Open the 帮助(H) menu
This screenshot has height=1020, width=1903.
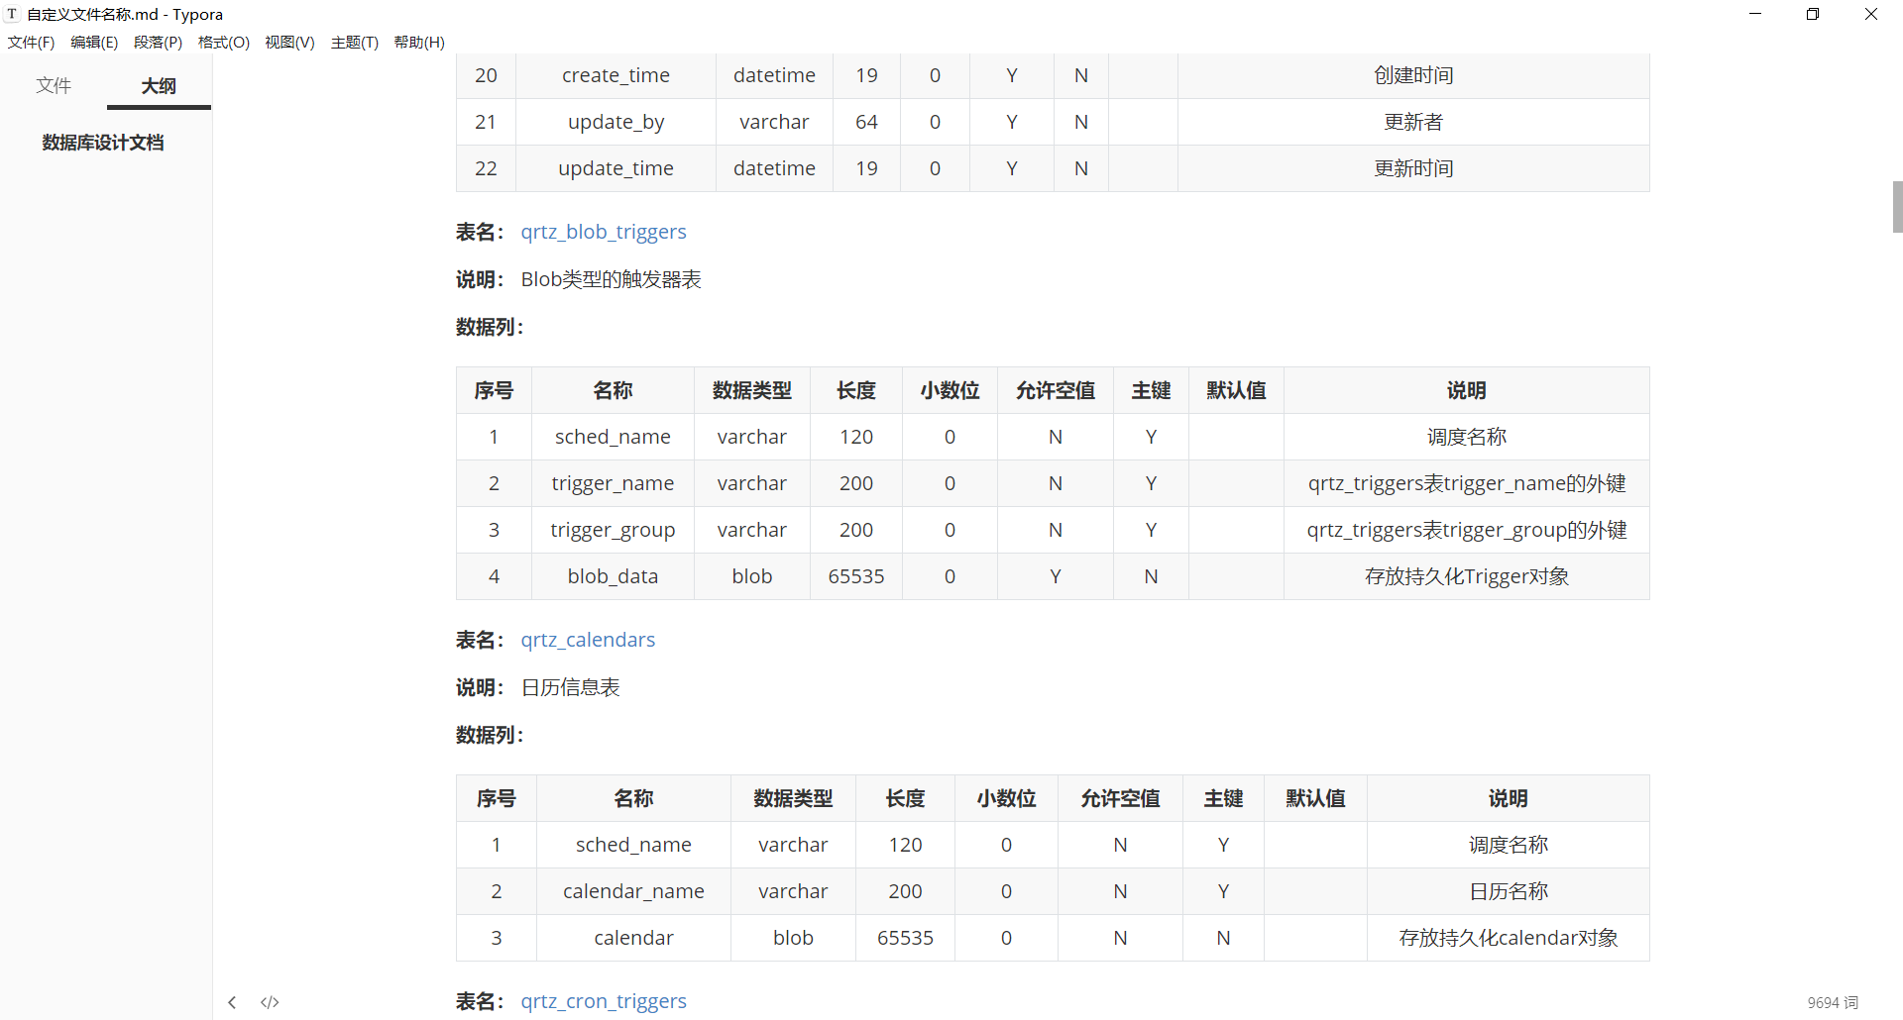(419, 43)
